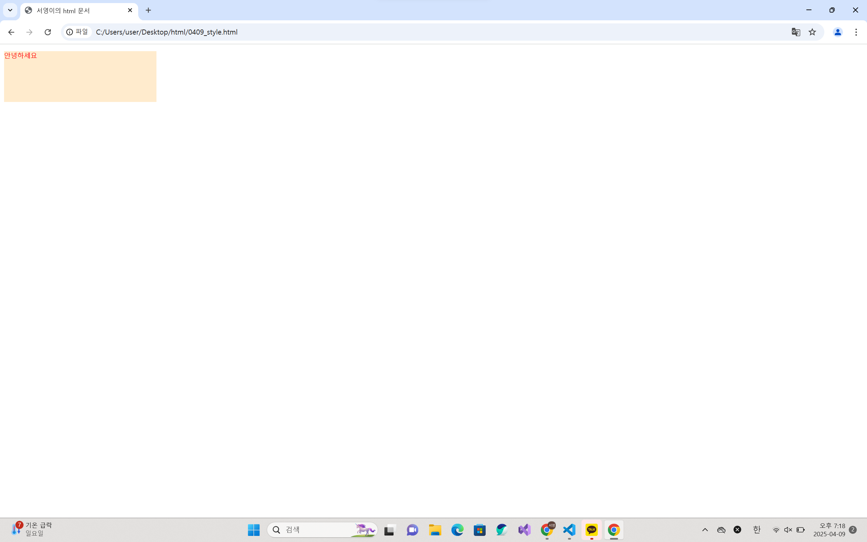Close the 서영이의 html 문서 tab

(130, 11)
